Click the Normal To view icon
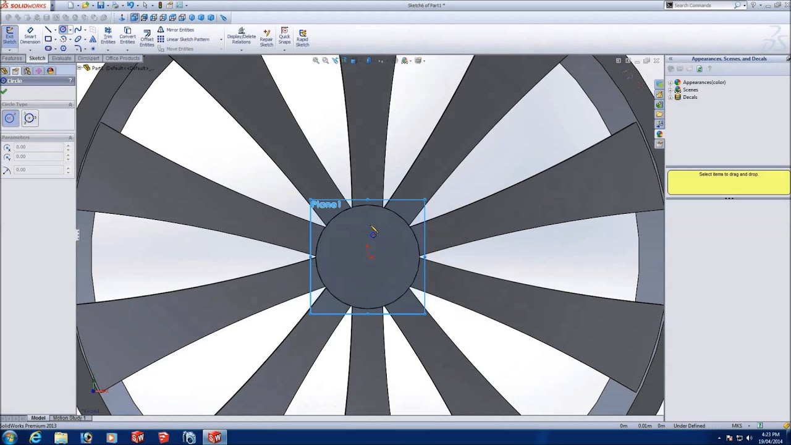791x445 pixels. 122,17
